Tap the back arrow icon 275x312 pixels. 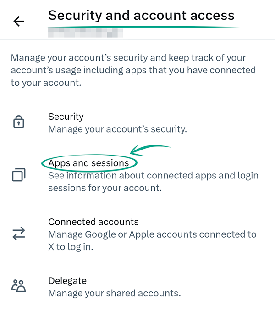(x=19, y=21)
